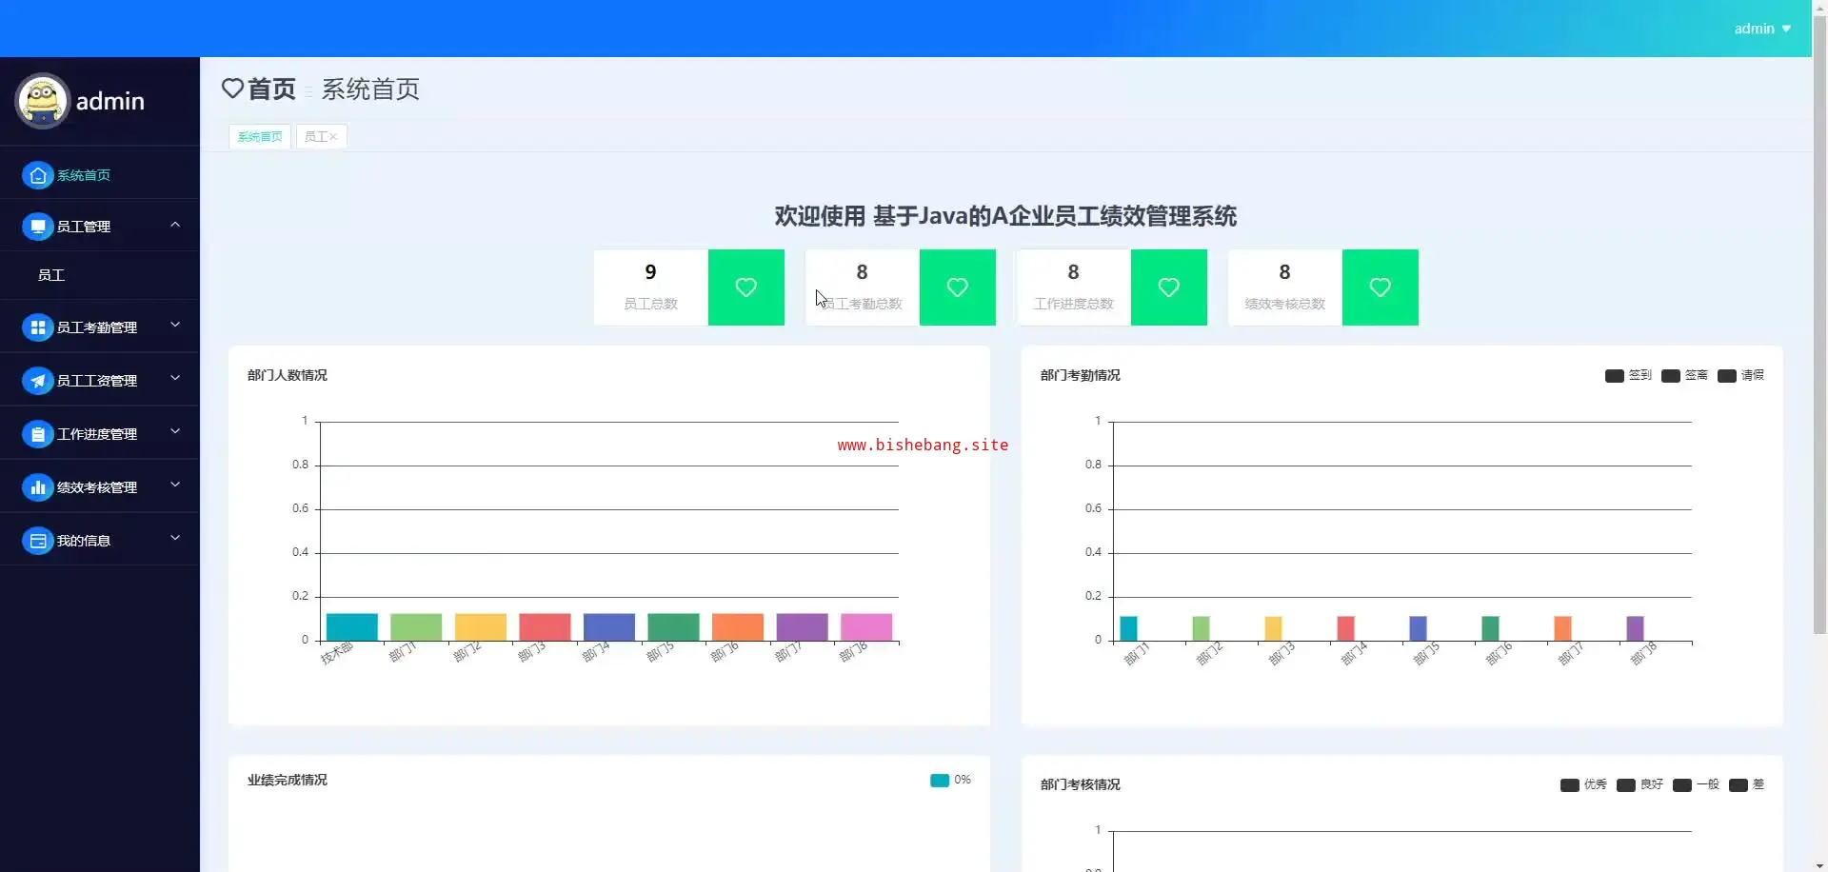This screenshot has width=1828, height=872.
Task: Expand the 我的信息 menu chevron
Action: coord(175,539)
